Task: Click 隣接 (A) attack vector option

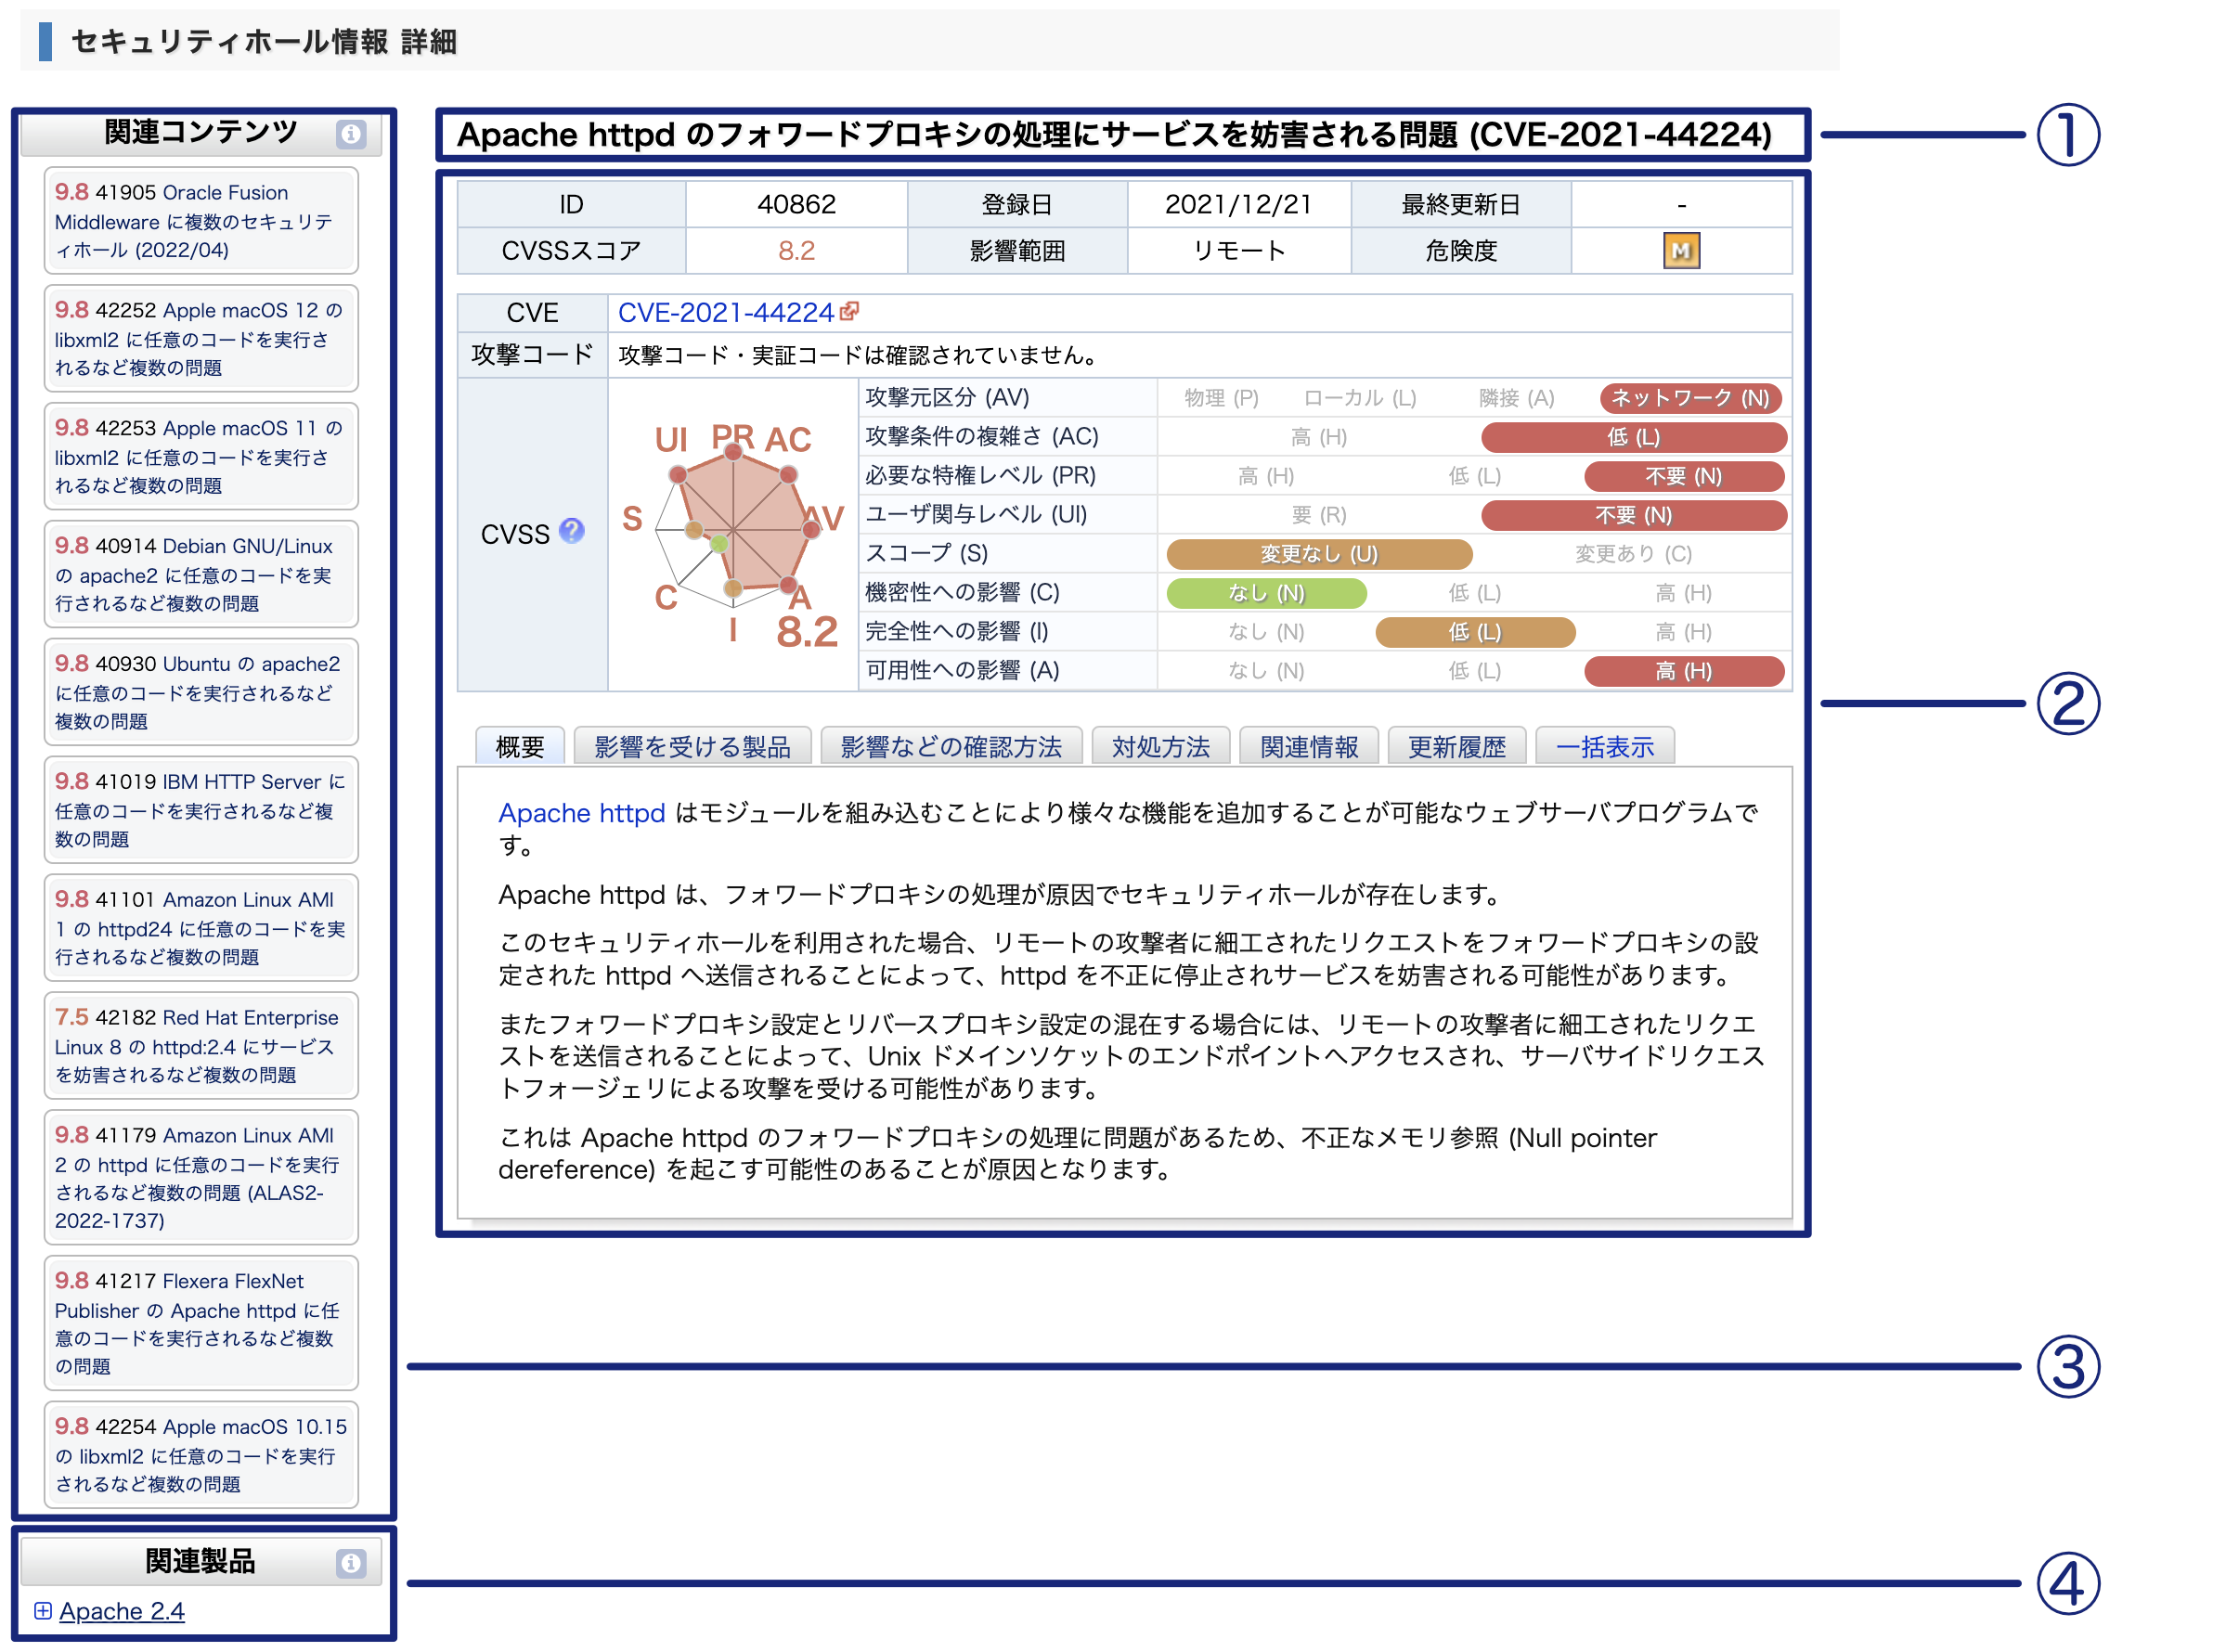Action: point(1516,398)
